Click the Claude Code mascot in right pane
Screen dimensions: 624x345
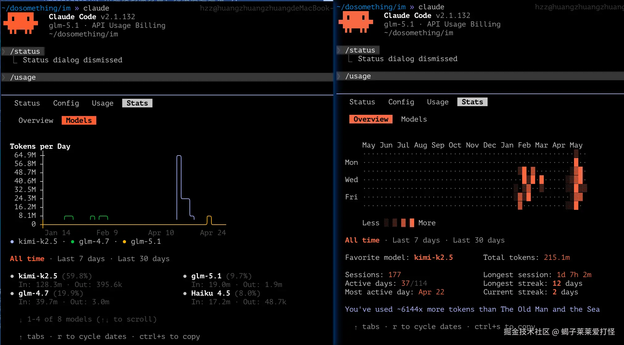point(356,22)
